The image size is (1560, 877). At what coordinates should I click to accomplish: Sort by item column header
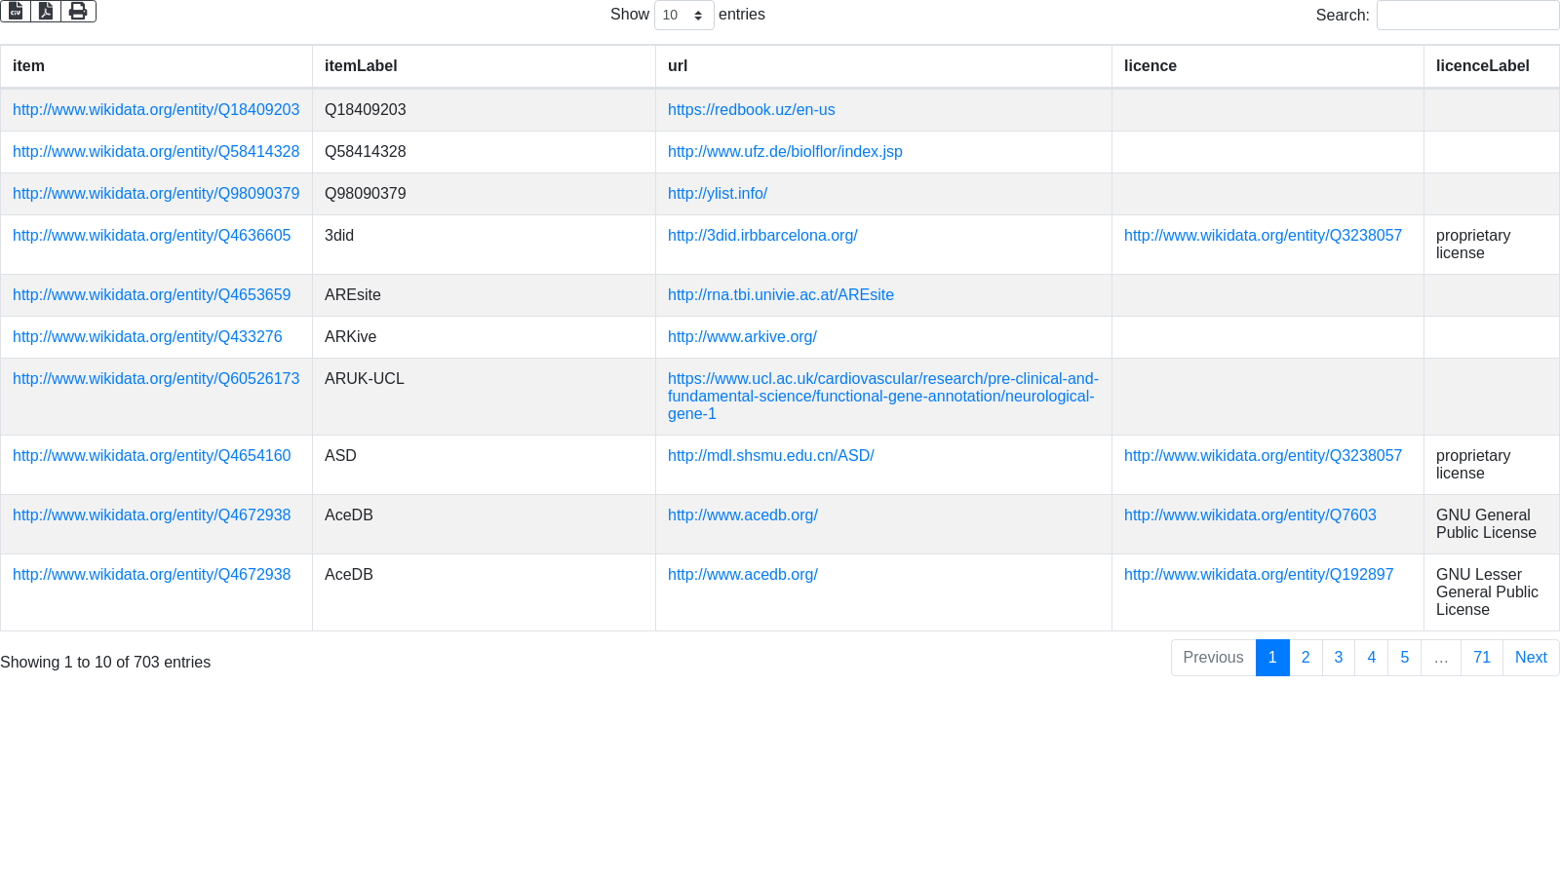[156, 66]
